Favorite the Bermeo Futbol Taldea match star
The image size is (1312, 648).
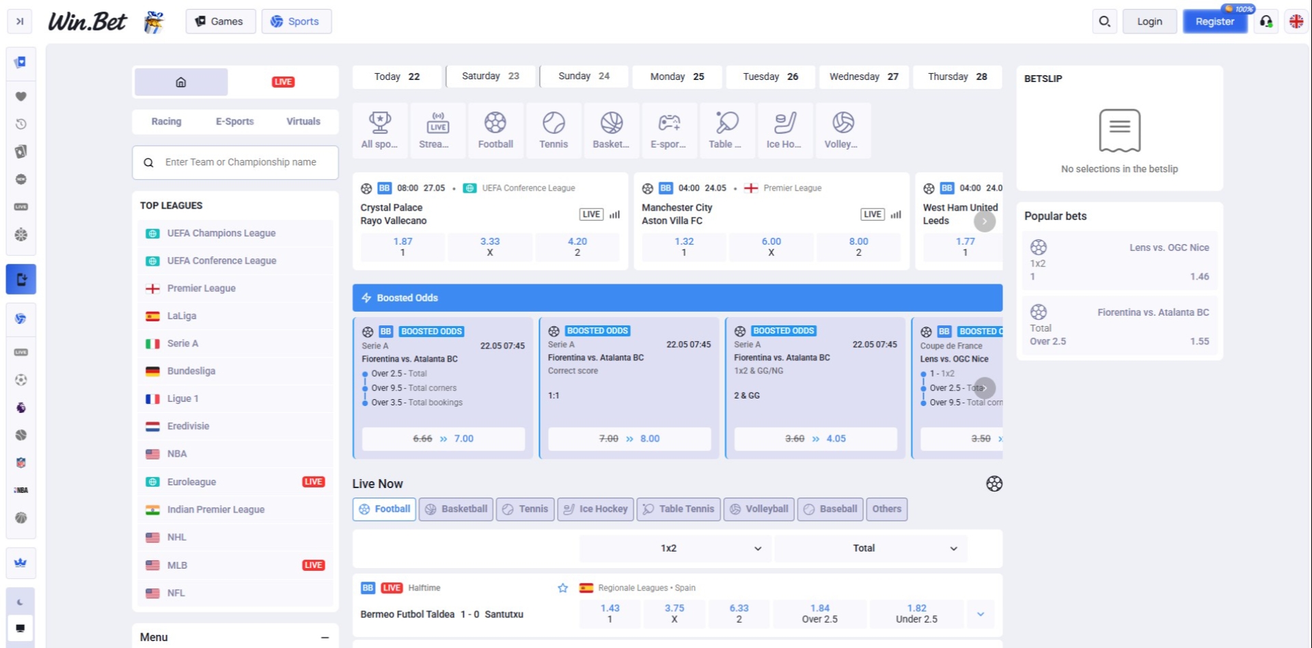coord(563,588)
